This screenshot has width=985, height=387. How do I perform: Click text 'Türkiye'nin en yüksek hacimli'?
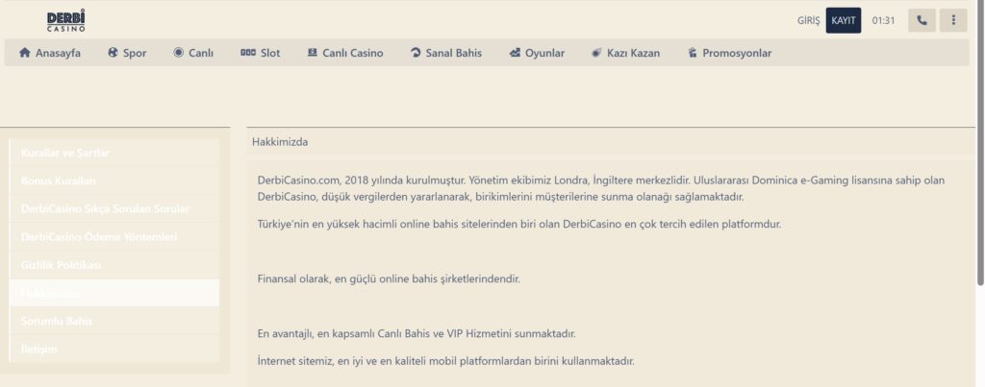[518, 224]
